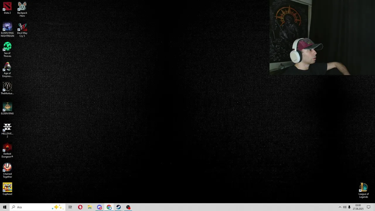The image size is (375, 211).
Task: Open the volume speaker control
Action: pyautogui.click(x=345, y=207)
